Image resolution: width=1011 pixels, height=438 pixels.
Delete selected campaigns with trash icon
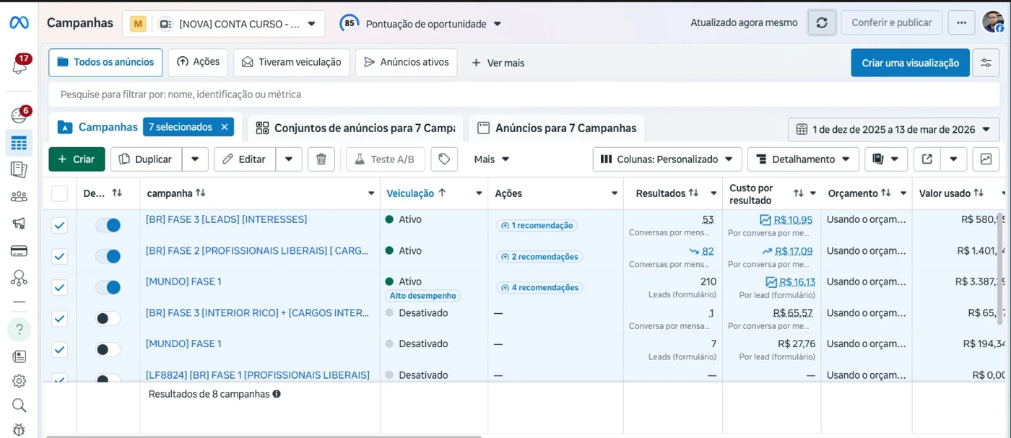[321, 159]
